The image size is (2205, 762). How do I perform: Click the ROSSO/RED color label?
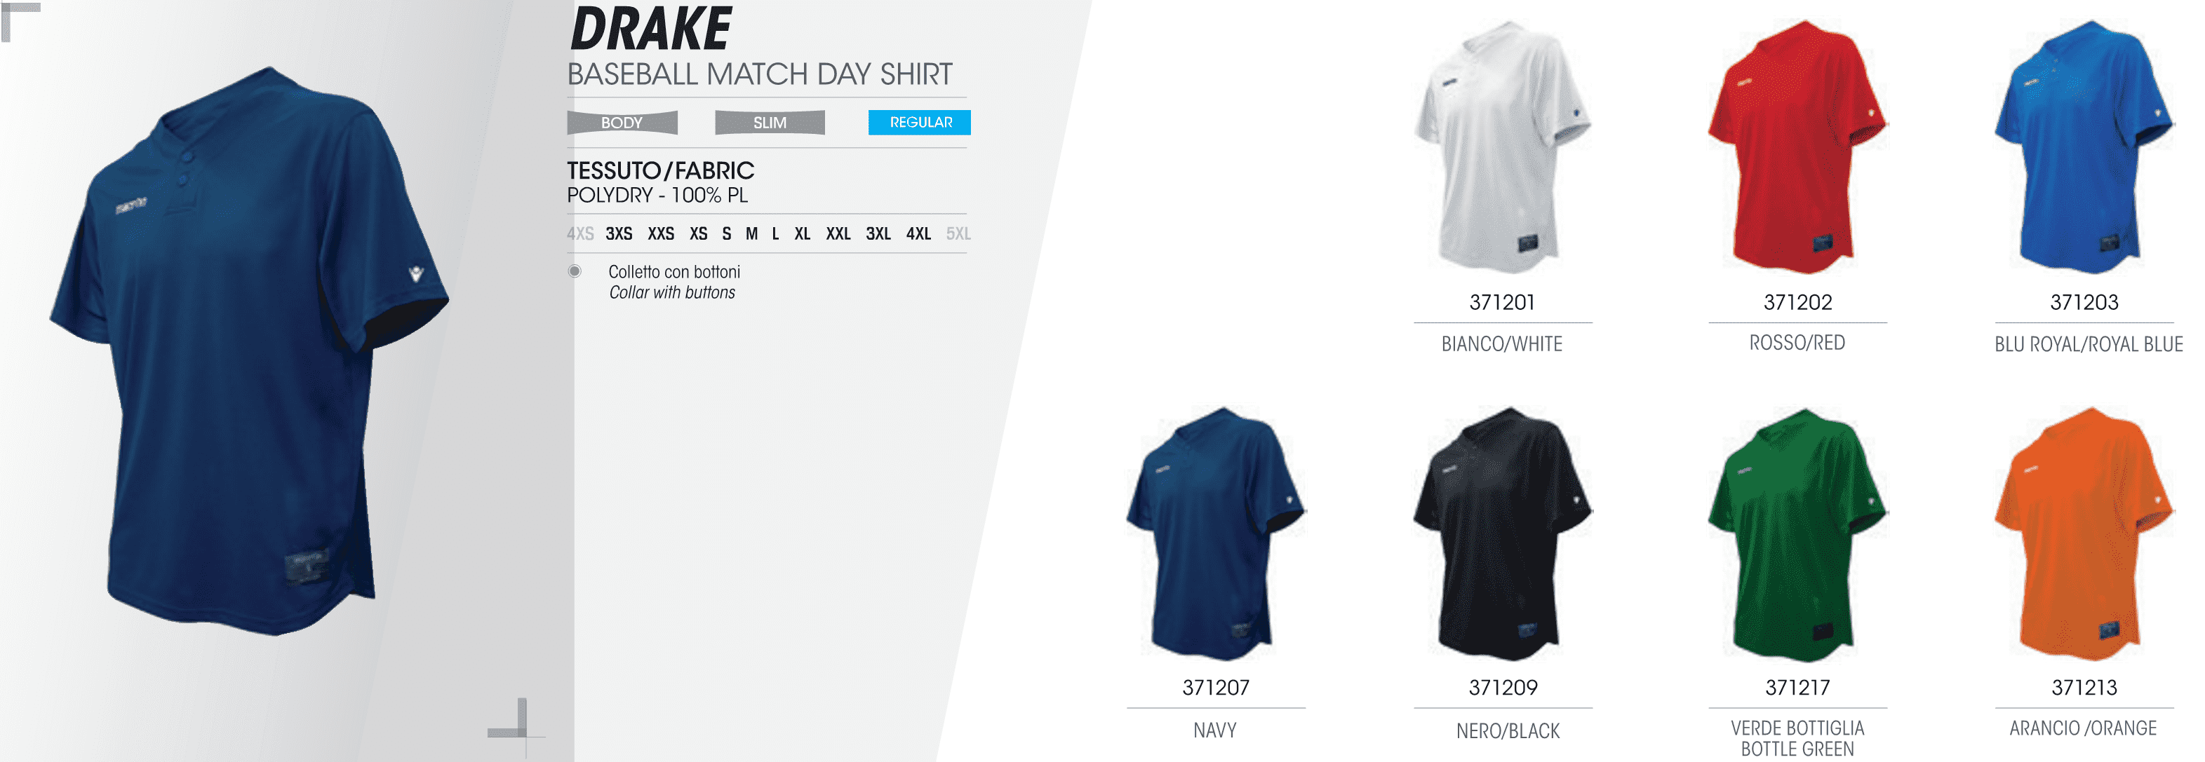1797,343
